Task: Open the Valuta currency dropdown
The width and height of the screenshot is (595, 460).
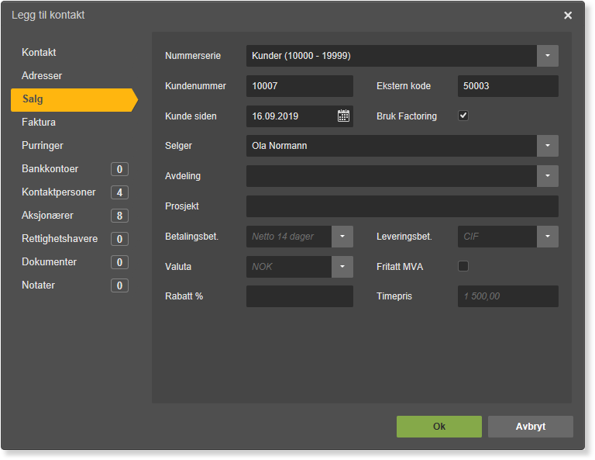Action: click(342, 267)
